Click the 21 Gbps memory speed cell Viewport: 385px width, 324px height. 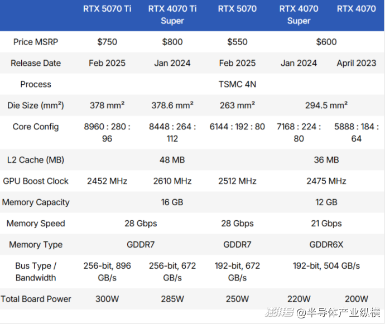326,224
